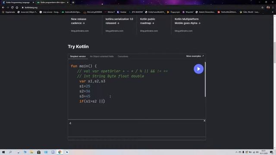Close the output panel showing 4
276x155 pixels.
tap(204, 121)
